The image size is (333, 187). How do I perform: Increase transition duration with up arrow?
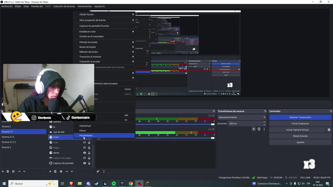tap(264, 122)
